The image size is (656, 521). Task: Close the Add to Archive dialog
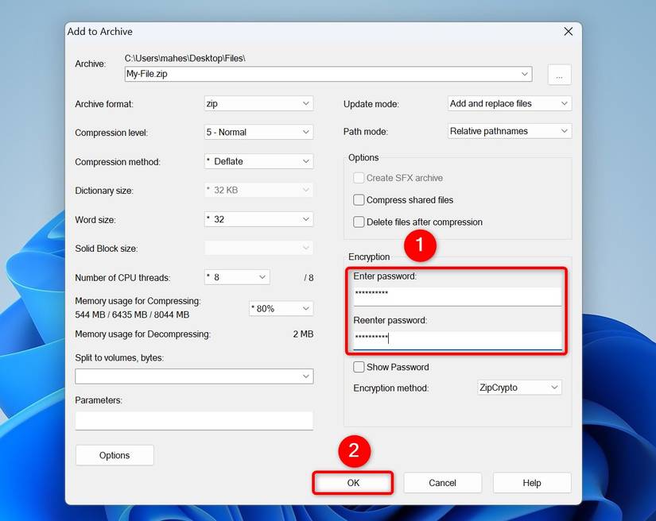(x=568, y=32)
